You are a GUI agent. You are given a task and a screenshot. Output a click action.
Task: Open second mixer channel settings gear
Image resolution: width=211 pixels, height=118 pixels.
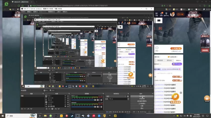[101, 107]
